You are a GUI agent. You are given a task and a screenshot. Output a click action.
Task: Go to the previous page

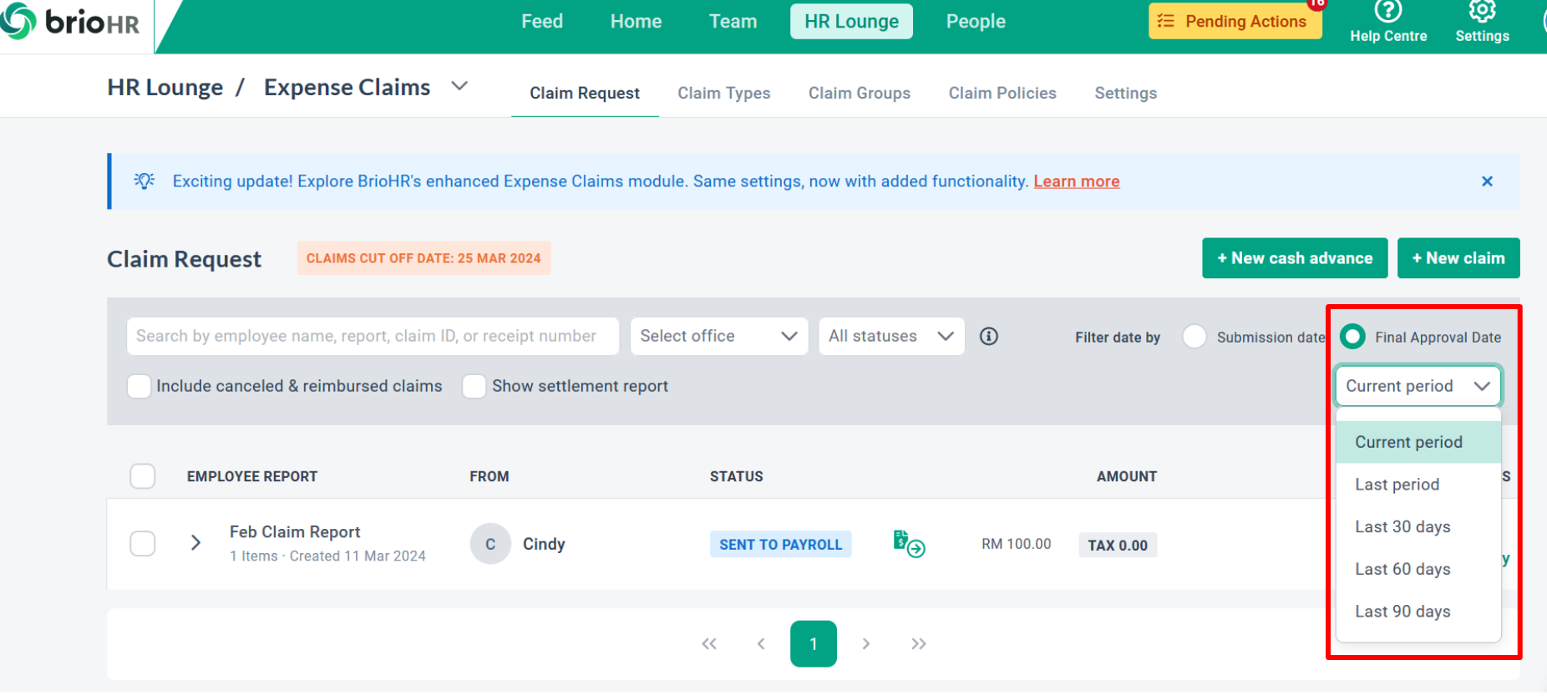[761, 643]
